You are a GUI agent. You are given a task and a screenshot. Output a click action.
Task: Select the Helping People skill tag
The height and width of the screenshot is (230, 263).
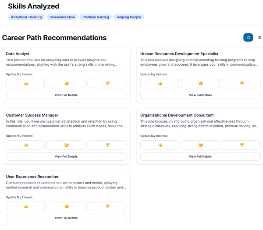pos(129,17)
